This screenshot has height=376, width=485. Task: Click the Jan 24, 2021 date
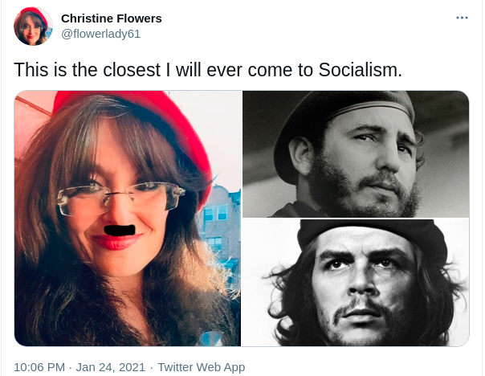point(111,367)
